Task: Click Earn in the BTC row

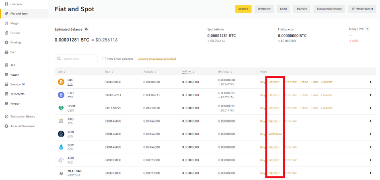Action: click(x=315, y=82)
